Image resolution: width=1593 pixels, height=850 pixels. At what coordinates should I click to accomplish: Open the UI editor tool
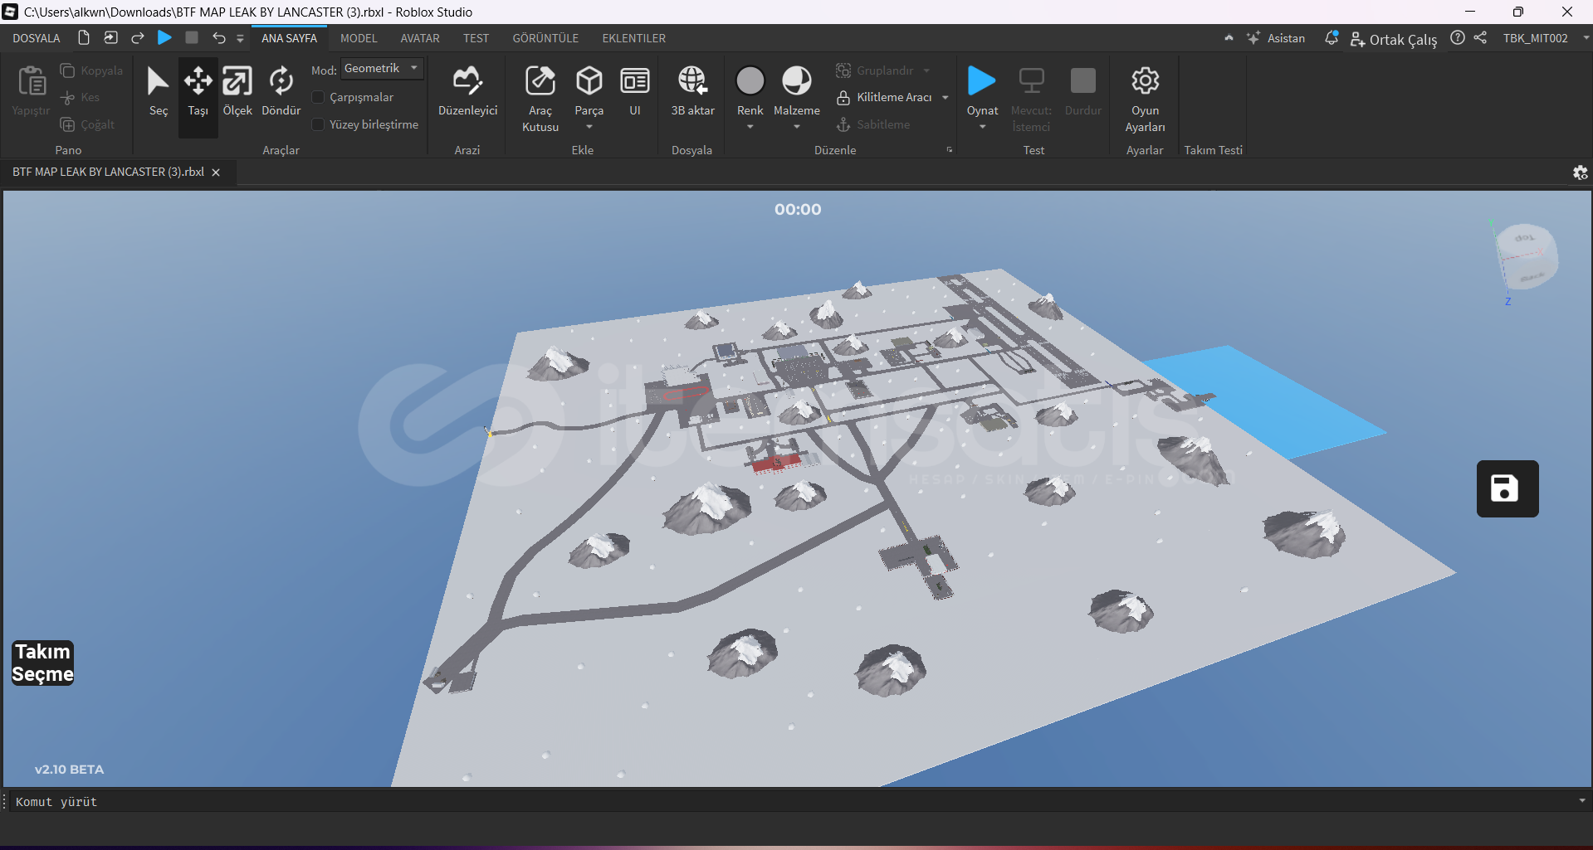(x=635, y=91)
